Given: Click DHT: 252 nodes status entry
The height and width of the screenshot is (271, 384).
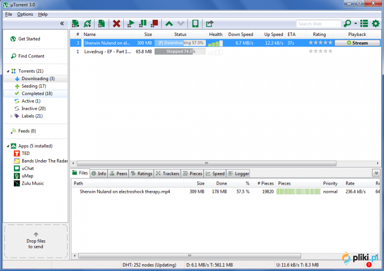Looking at the screenshot, I should click(x=149, y=265).
